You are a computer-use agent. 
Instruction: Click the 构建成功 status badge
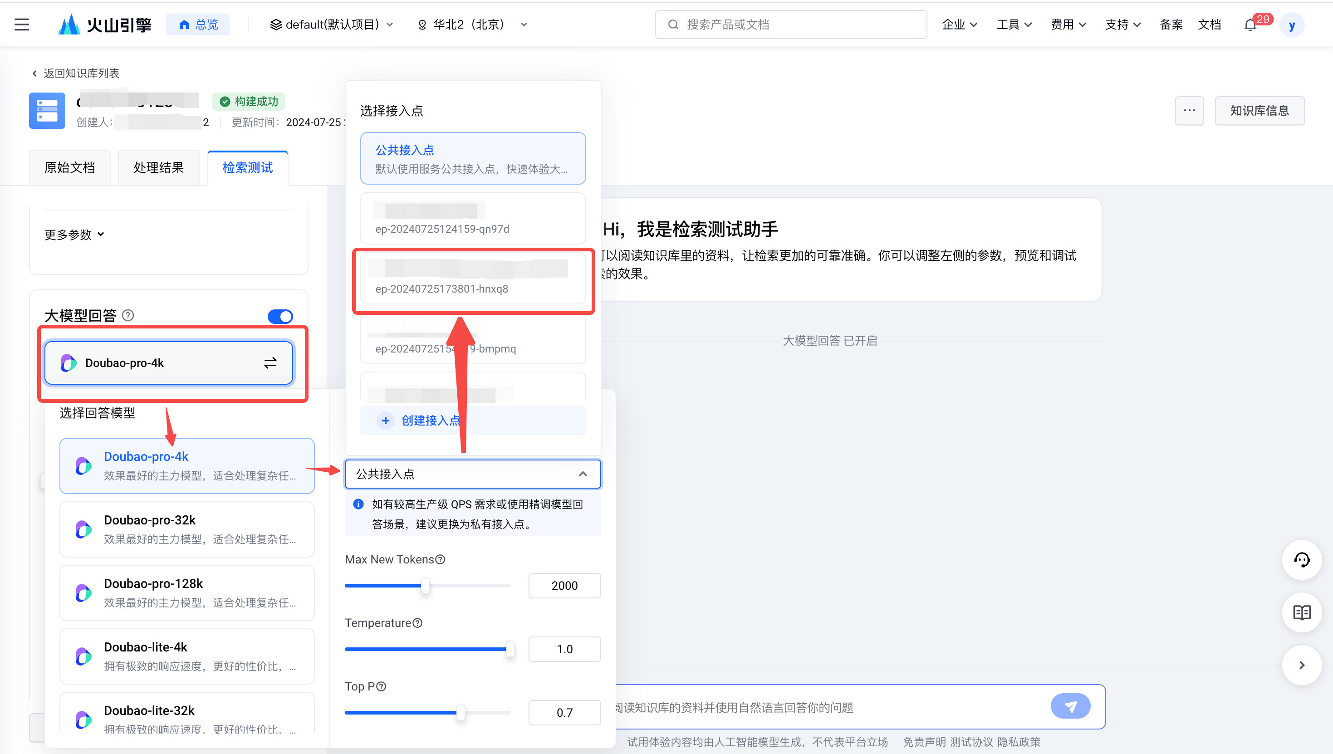tap(249, 102)
